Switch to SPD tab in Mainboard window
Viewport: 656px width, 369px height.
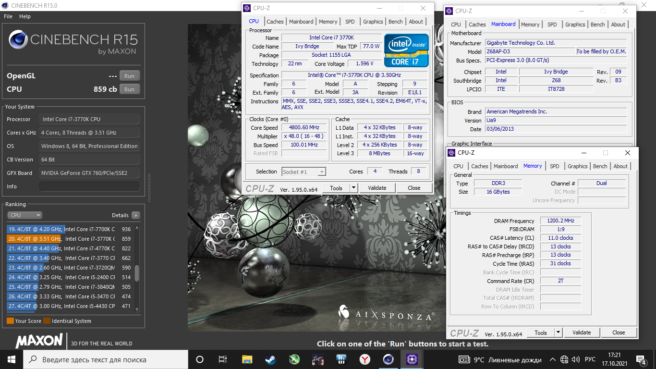(552, 25)
